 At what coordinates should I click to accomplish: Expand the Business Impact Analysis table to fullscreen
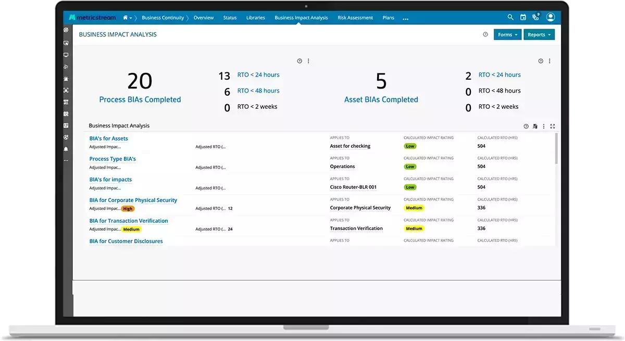click(553, 126)
